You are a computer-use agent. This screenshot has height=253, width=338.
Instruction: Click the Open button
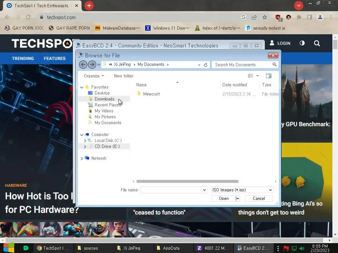pos(223,199)
